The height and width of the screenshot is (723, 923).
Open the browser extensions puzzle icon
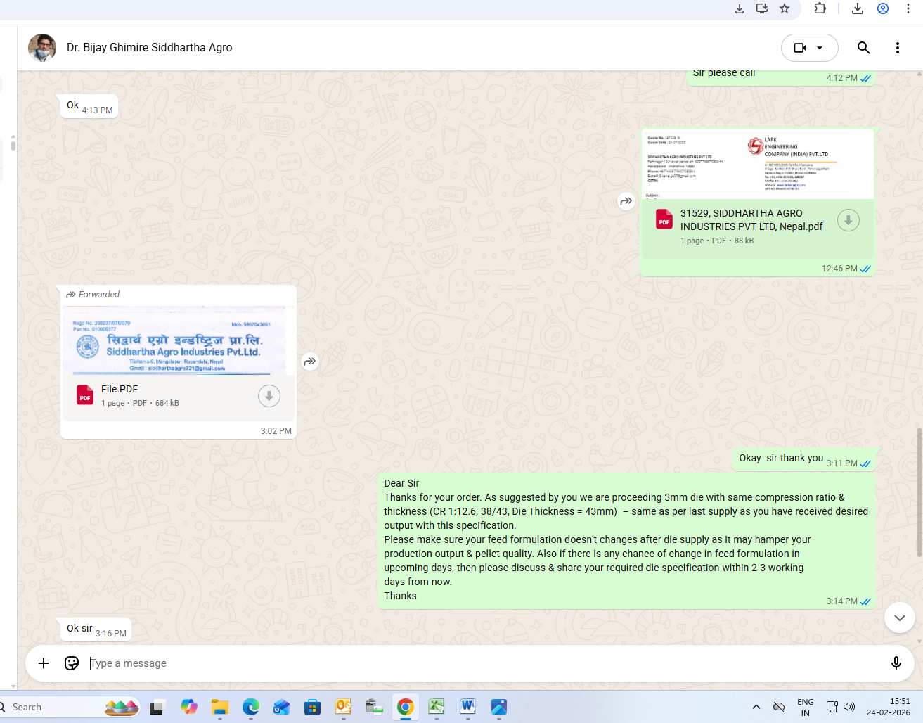click(x=820, y=8)
